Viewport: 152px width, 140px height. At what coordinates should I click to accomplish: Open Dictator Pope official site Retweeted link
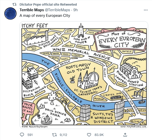pyautogui.click(x=48, y=4)
